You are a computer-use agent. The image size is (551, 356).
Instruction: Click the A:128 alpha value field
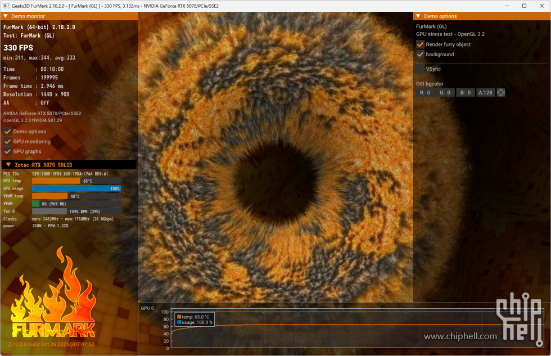point(485,93)
